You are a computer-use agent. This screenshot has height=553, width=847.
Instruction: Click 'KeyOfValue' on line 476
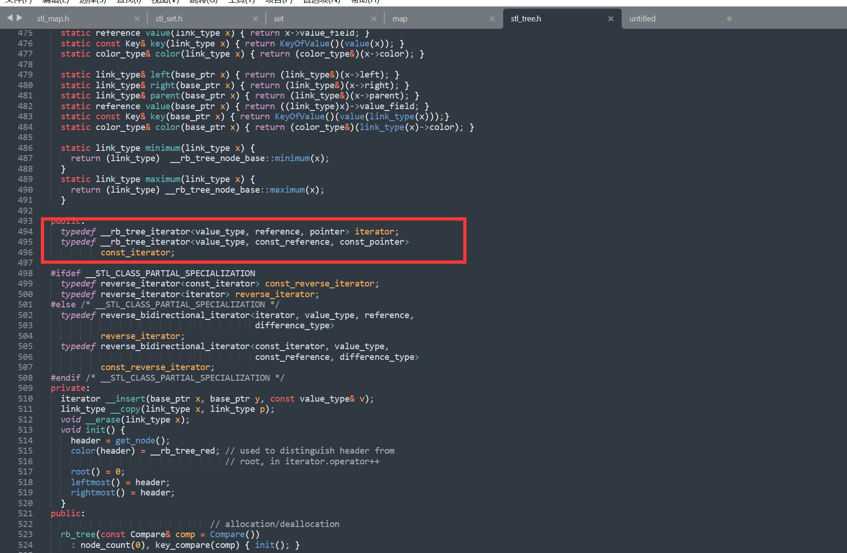click(x=304, y=44)
